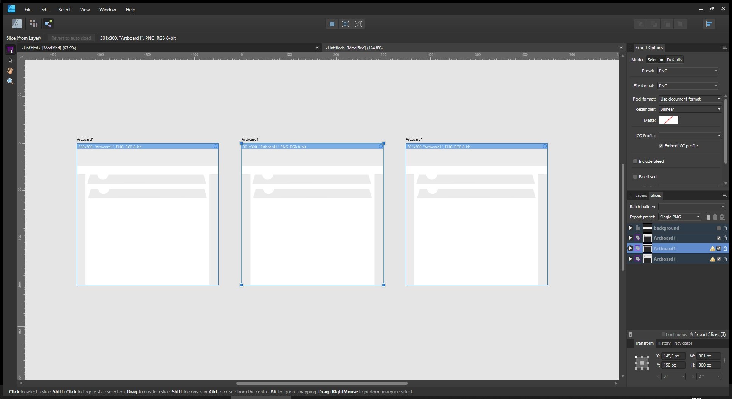Open the Export persona share icon

pyautogui.click(x=48, y=23)
